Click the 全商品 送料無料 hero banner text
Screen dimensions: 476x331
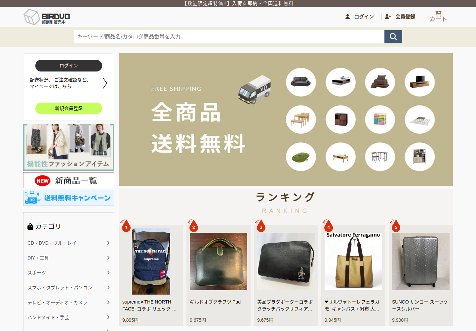coord(198,127)
